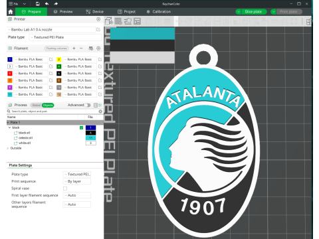Open the Plate Settings plate type dropdown

point(77,175)
